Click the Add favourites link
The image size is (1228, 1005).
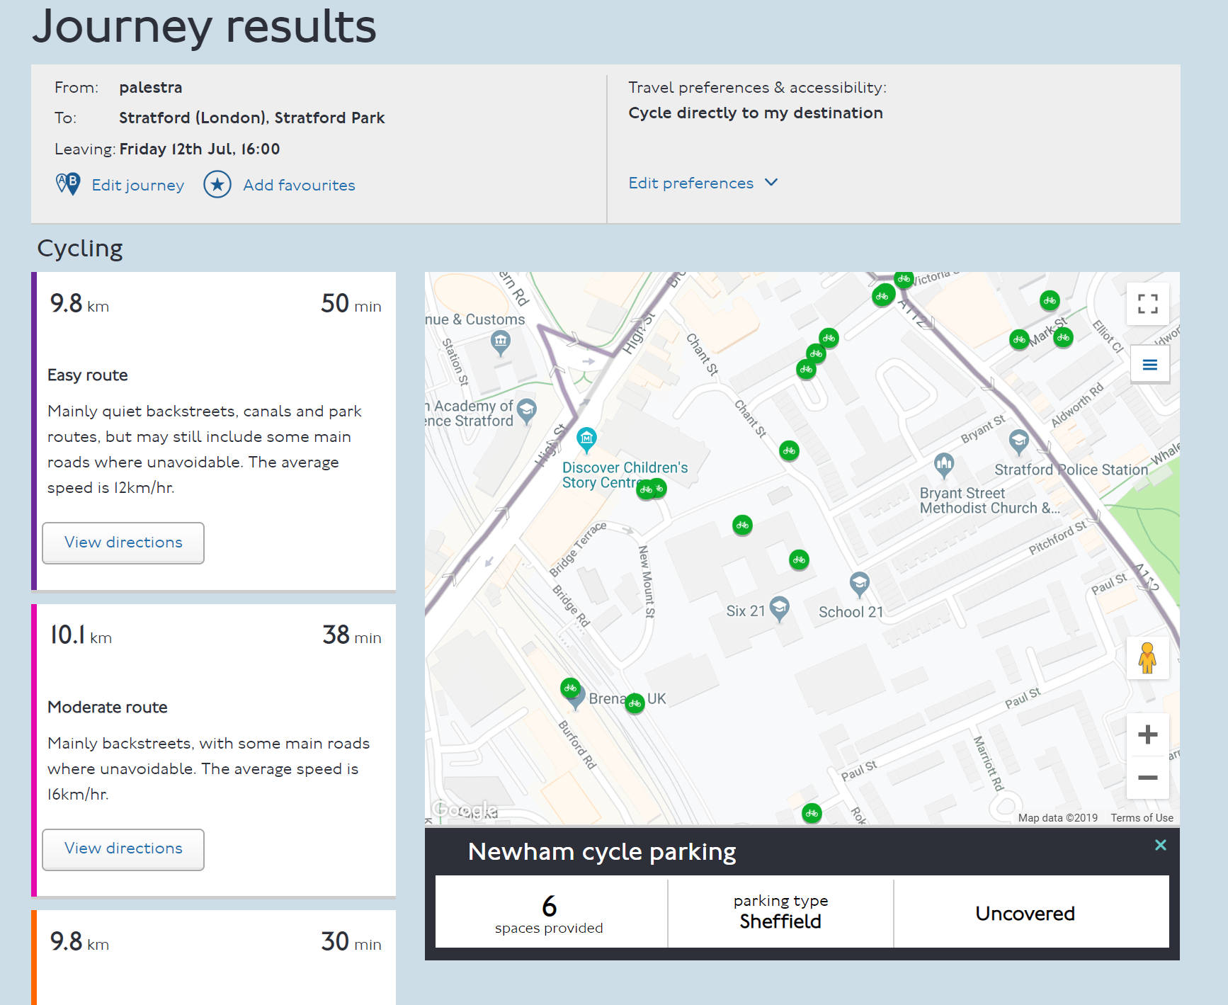pyautogui.click(x=299, y=185)
